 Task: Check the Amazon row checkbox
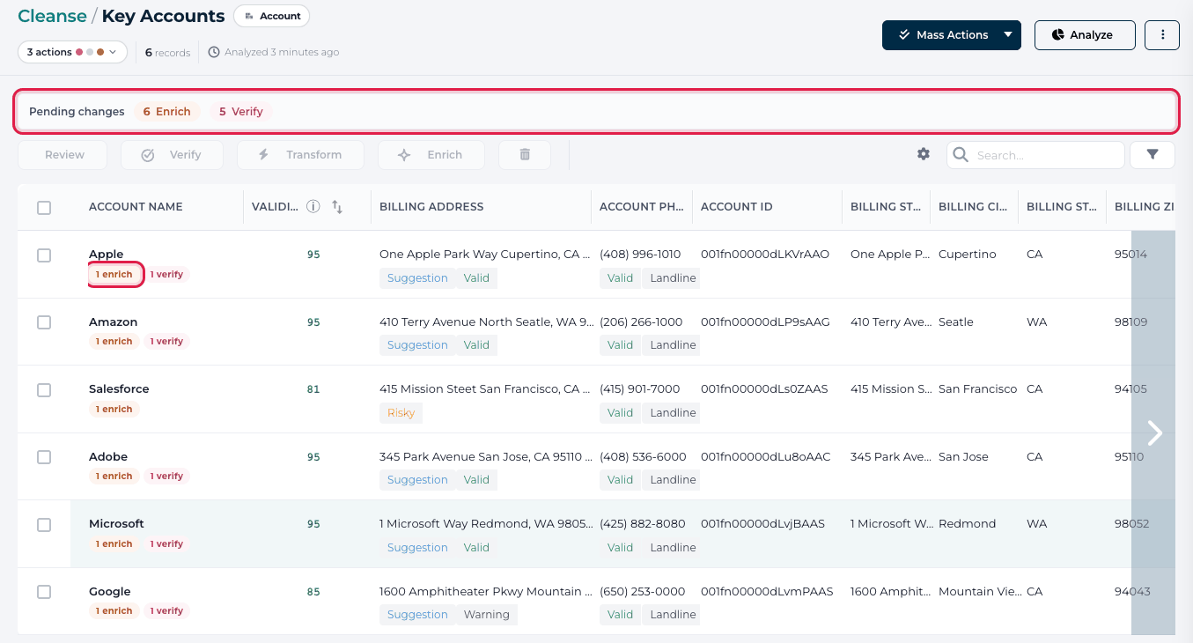pyautogui.click(x=44, y=322)
